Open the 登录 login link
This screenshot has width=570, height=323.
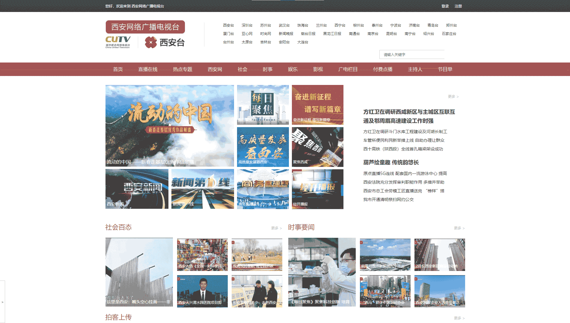tap(445, 6)
